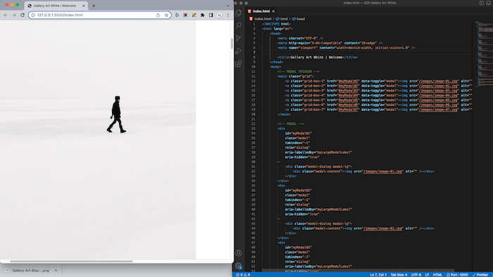The width and height of the screenshot is (493, 277).
Task: Click line number 22 in the gutter
Action: 254,124
